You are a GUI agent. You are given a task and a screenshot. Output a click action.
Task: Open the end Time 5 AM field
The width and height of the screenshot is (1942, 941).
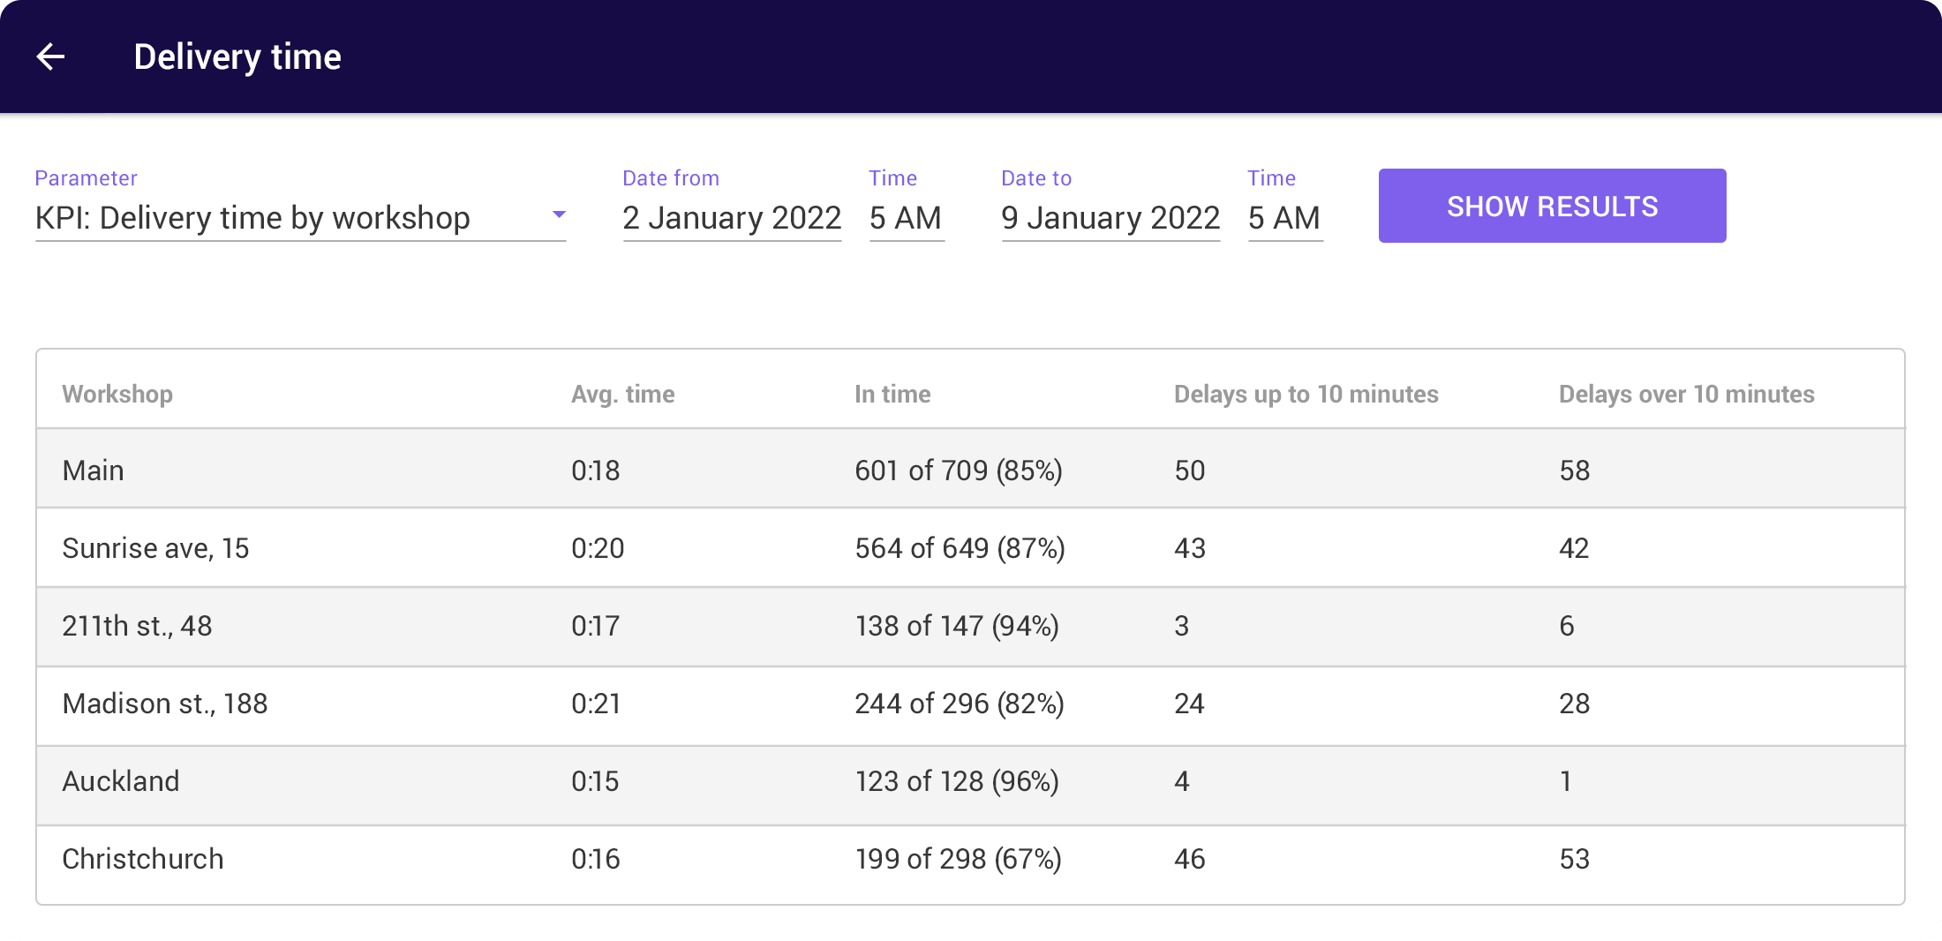[1284, 218]
